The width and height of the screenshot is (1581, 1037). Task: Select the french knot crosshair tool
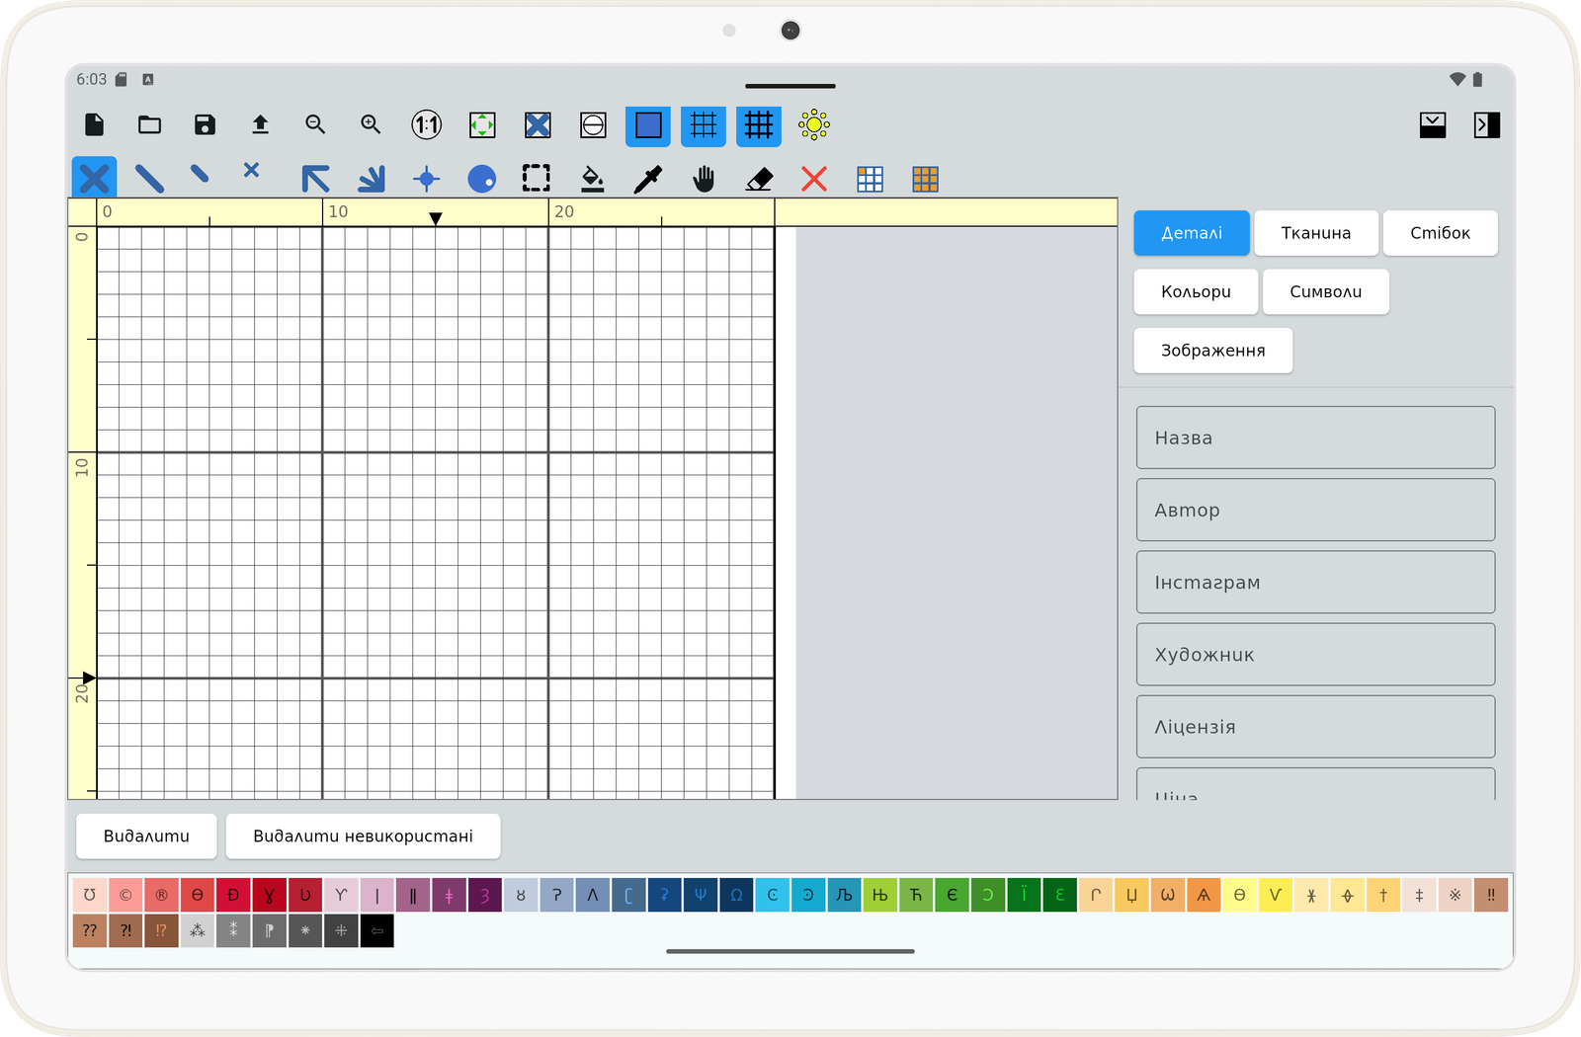(427, 179)
